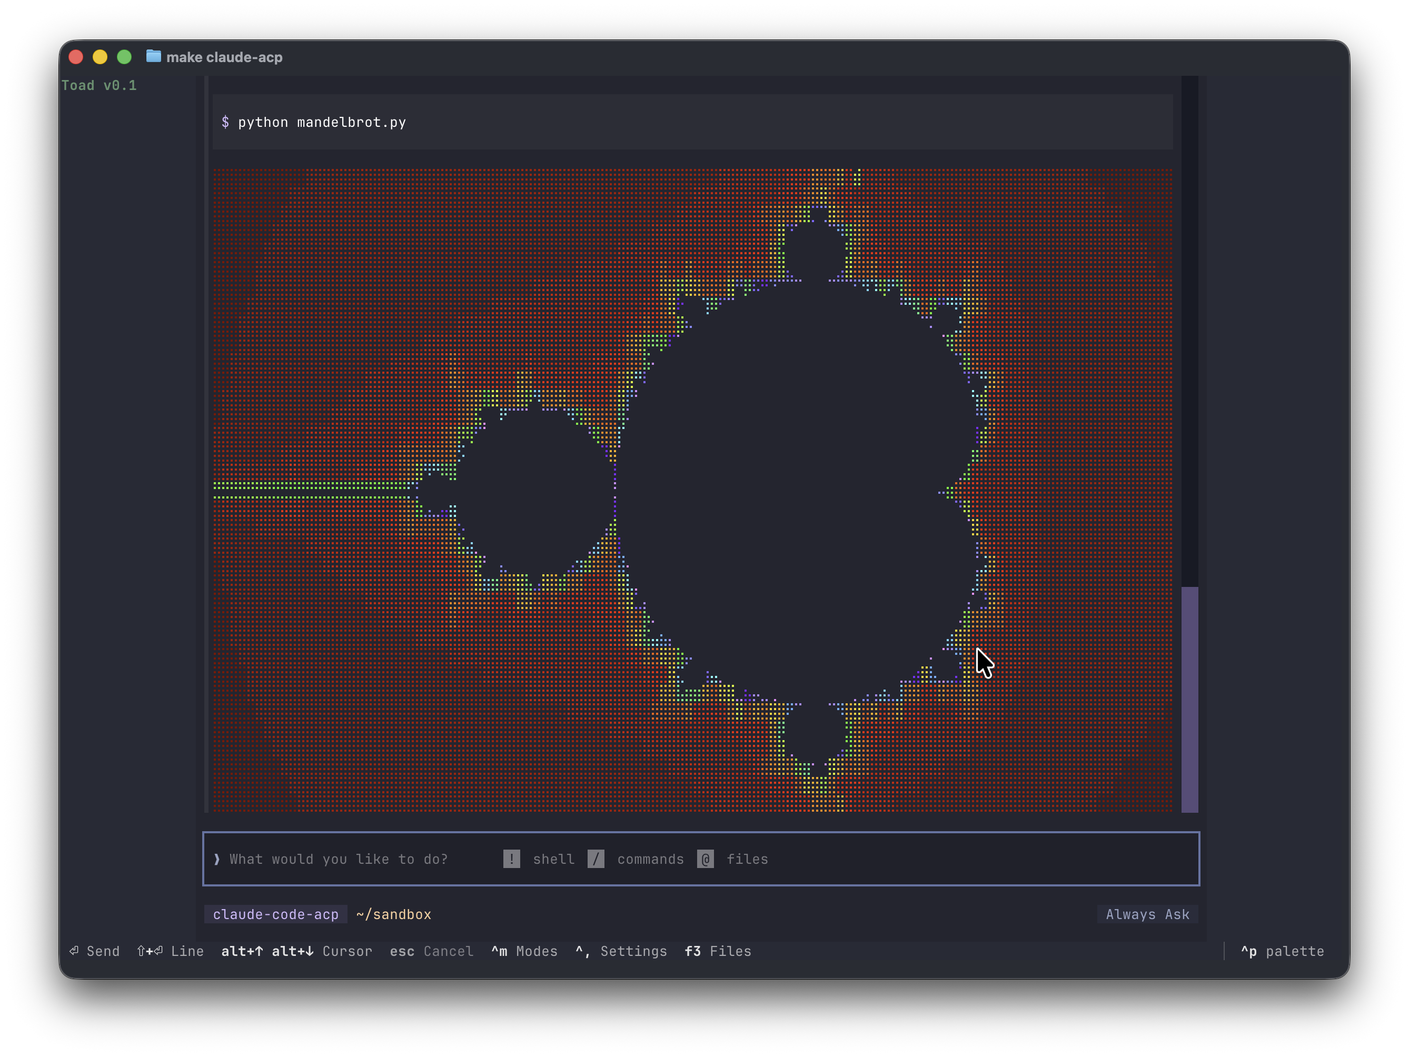Click the green zoom traffic light button
Screen dimensions: 1409x1057
pyautogui.click(x=124, y=57)
